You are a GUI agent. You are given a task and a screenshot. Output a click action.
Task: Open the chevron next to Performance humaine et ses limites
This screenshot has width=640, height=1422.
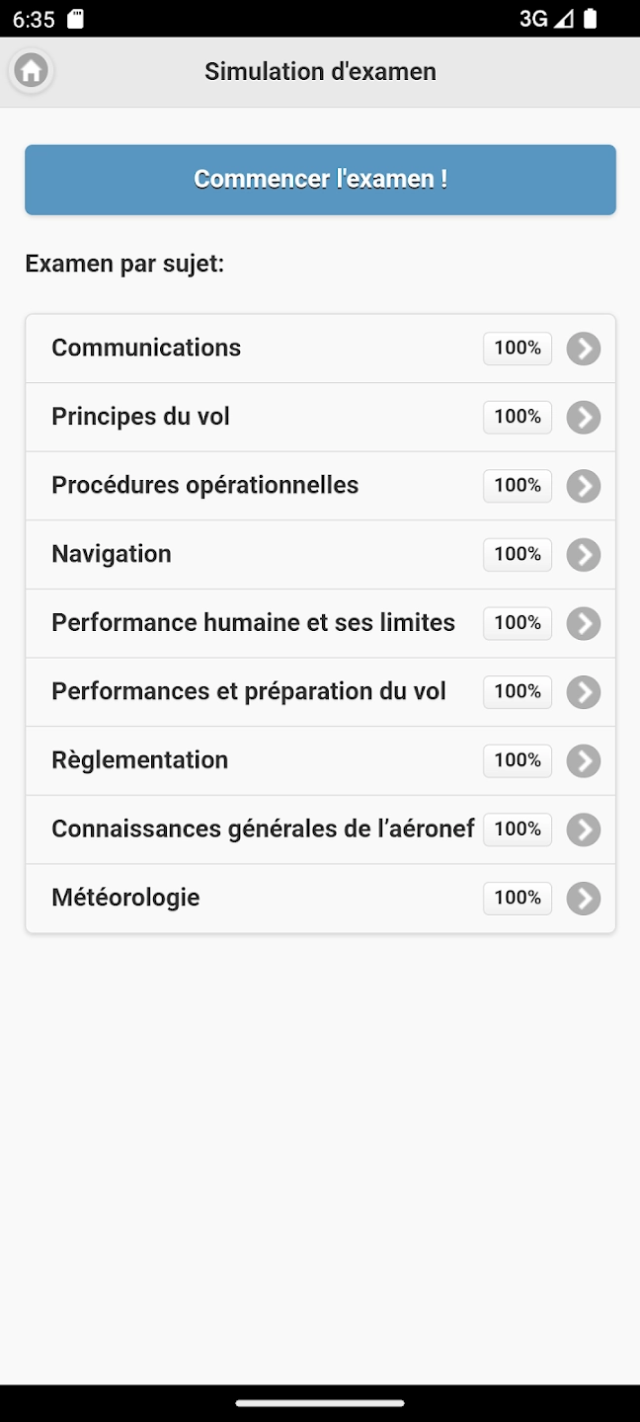[584, 623]
